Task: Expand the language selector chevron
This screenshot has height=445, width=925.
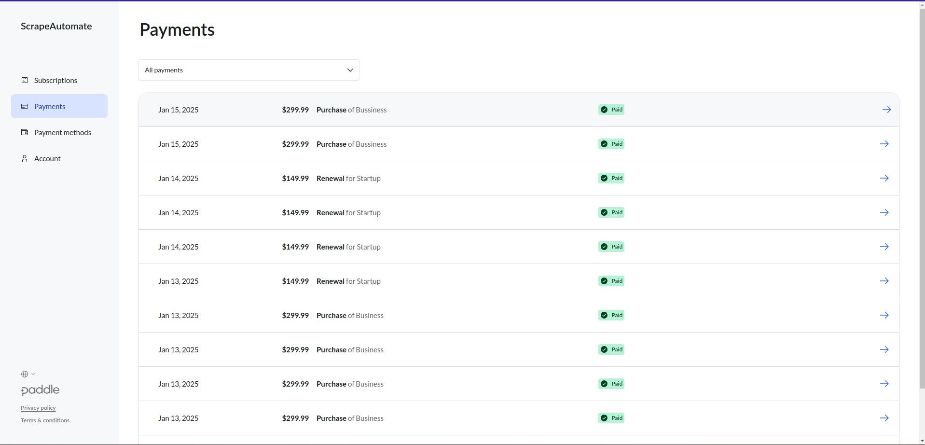Action: [x=32, y=374]
